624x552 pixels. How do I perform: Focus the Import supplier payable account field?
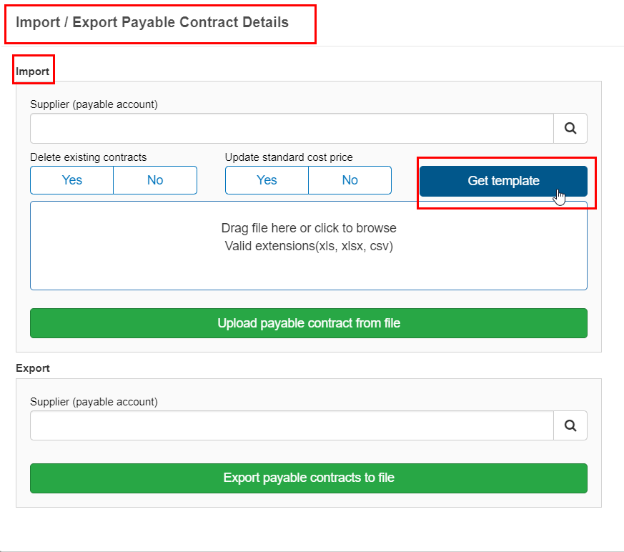pos(292,128)
